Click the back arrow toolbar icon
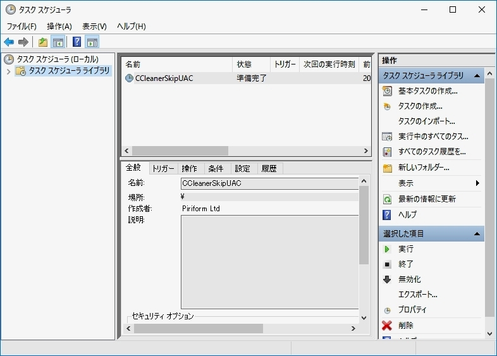 tap(9, 42)
